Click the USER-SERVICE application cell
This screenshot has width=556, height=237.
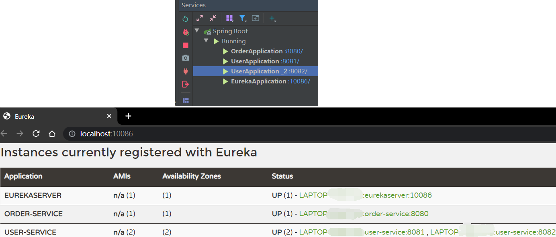(30, 232)
